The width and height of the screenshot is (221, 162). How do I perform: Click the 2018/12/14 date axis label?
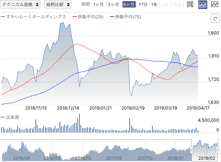click(x=68, y=108)
